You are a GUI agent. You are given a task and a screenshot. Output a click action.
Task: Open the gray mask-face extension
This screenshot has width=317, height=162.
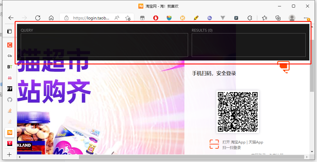[x=142, y=18]
